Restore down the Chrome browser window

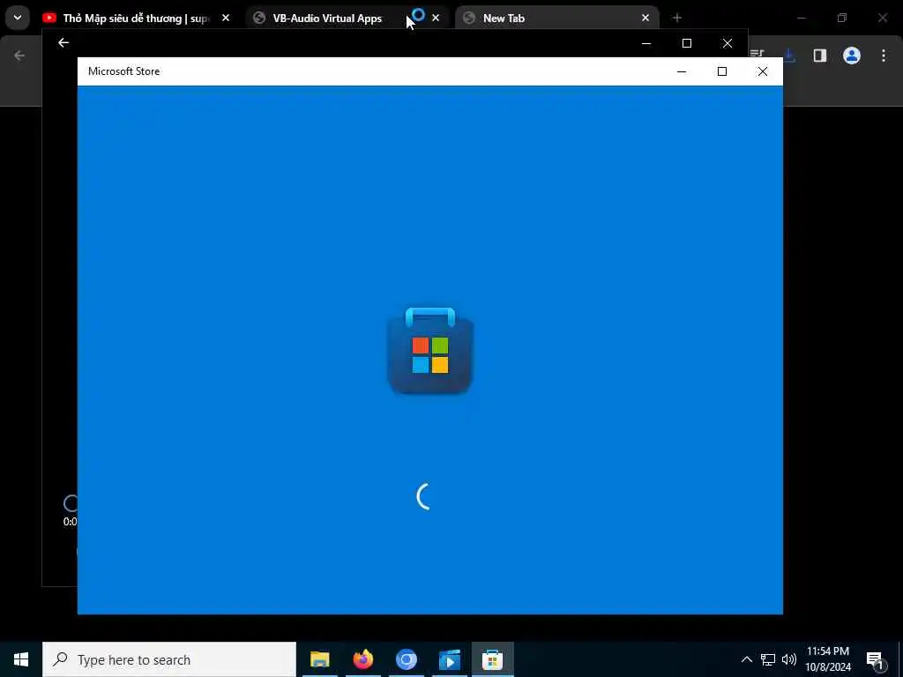click(842, 18)
